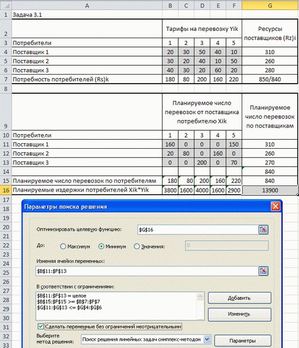Click total cost cell showing 13900
The image size is (299, 348).
(270, 190)
